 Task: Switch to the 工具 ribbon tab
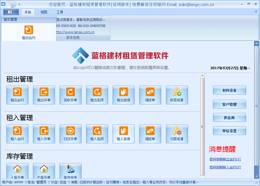pyautogui.click(x=60, y=12)
